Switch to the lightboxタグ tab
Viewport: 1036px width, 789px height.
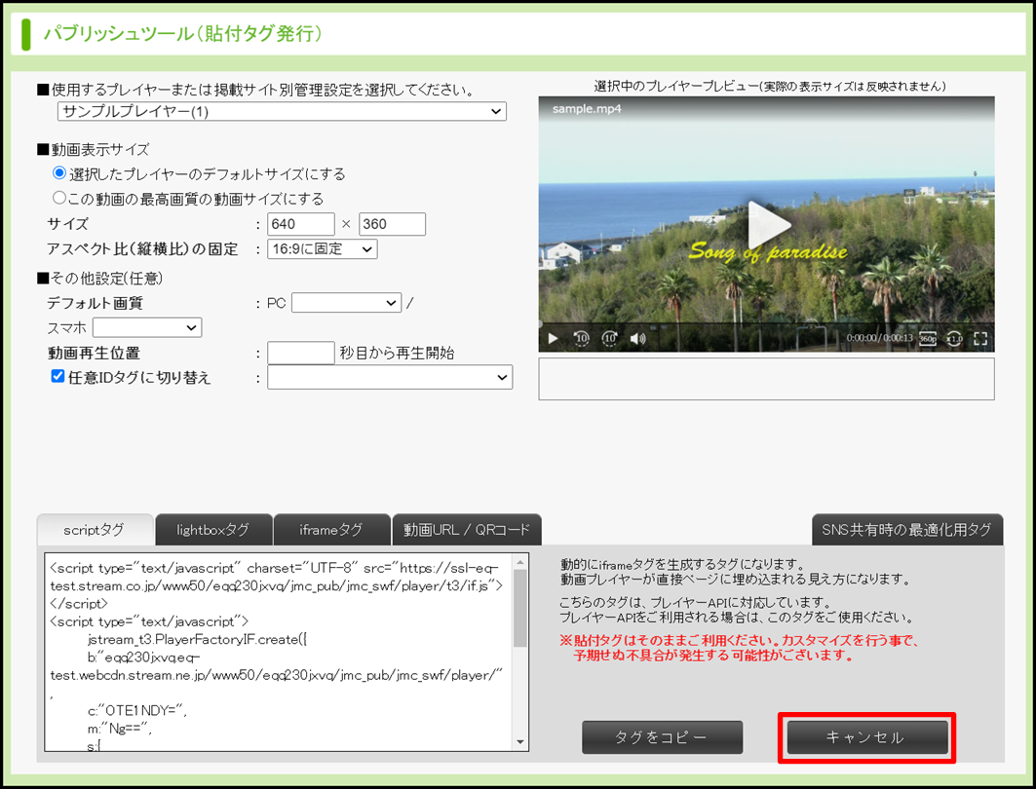point(213,530)
